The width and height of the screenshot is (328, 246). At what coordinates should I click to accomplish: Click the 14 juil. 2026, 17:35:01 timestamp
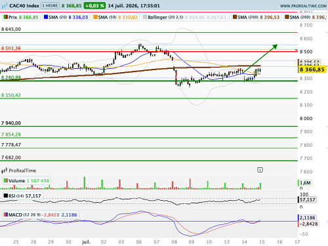134,6
